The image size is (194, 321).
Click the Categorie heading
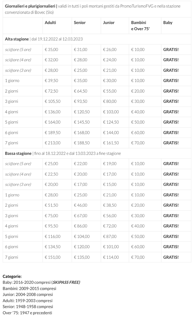[12, 276]
